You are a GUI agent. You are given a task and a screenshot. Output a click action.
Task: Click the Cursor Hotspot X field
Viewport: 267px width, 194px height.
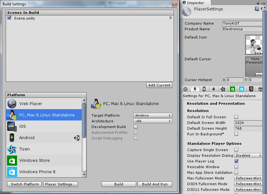click(x=235, y=80)
